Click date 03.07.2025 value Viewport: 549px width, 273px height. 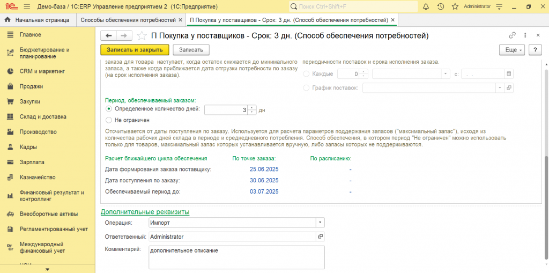[x=264, y=191]
